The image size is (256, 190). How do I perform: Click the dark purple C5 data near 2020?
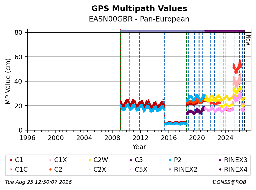click(x=196, y=111)
